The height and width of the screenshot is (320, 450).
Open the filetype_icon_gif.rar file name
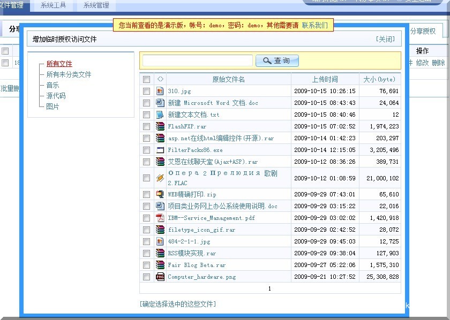[x=201, y=230]
